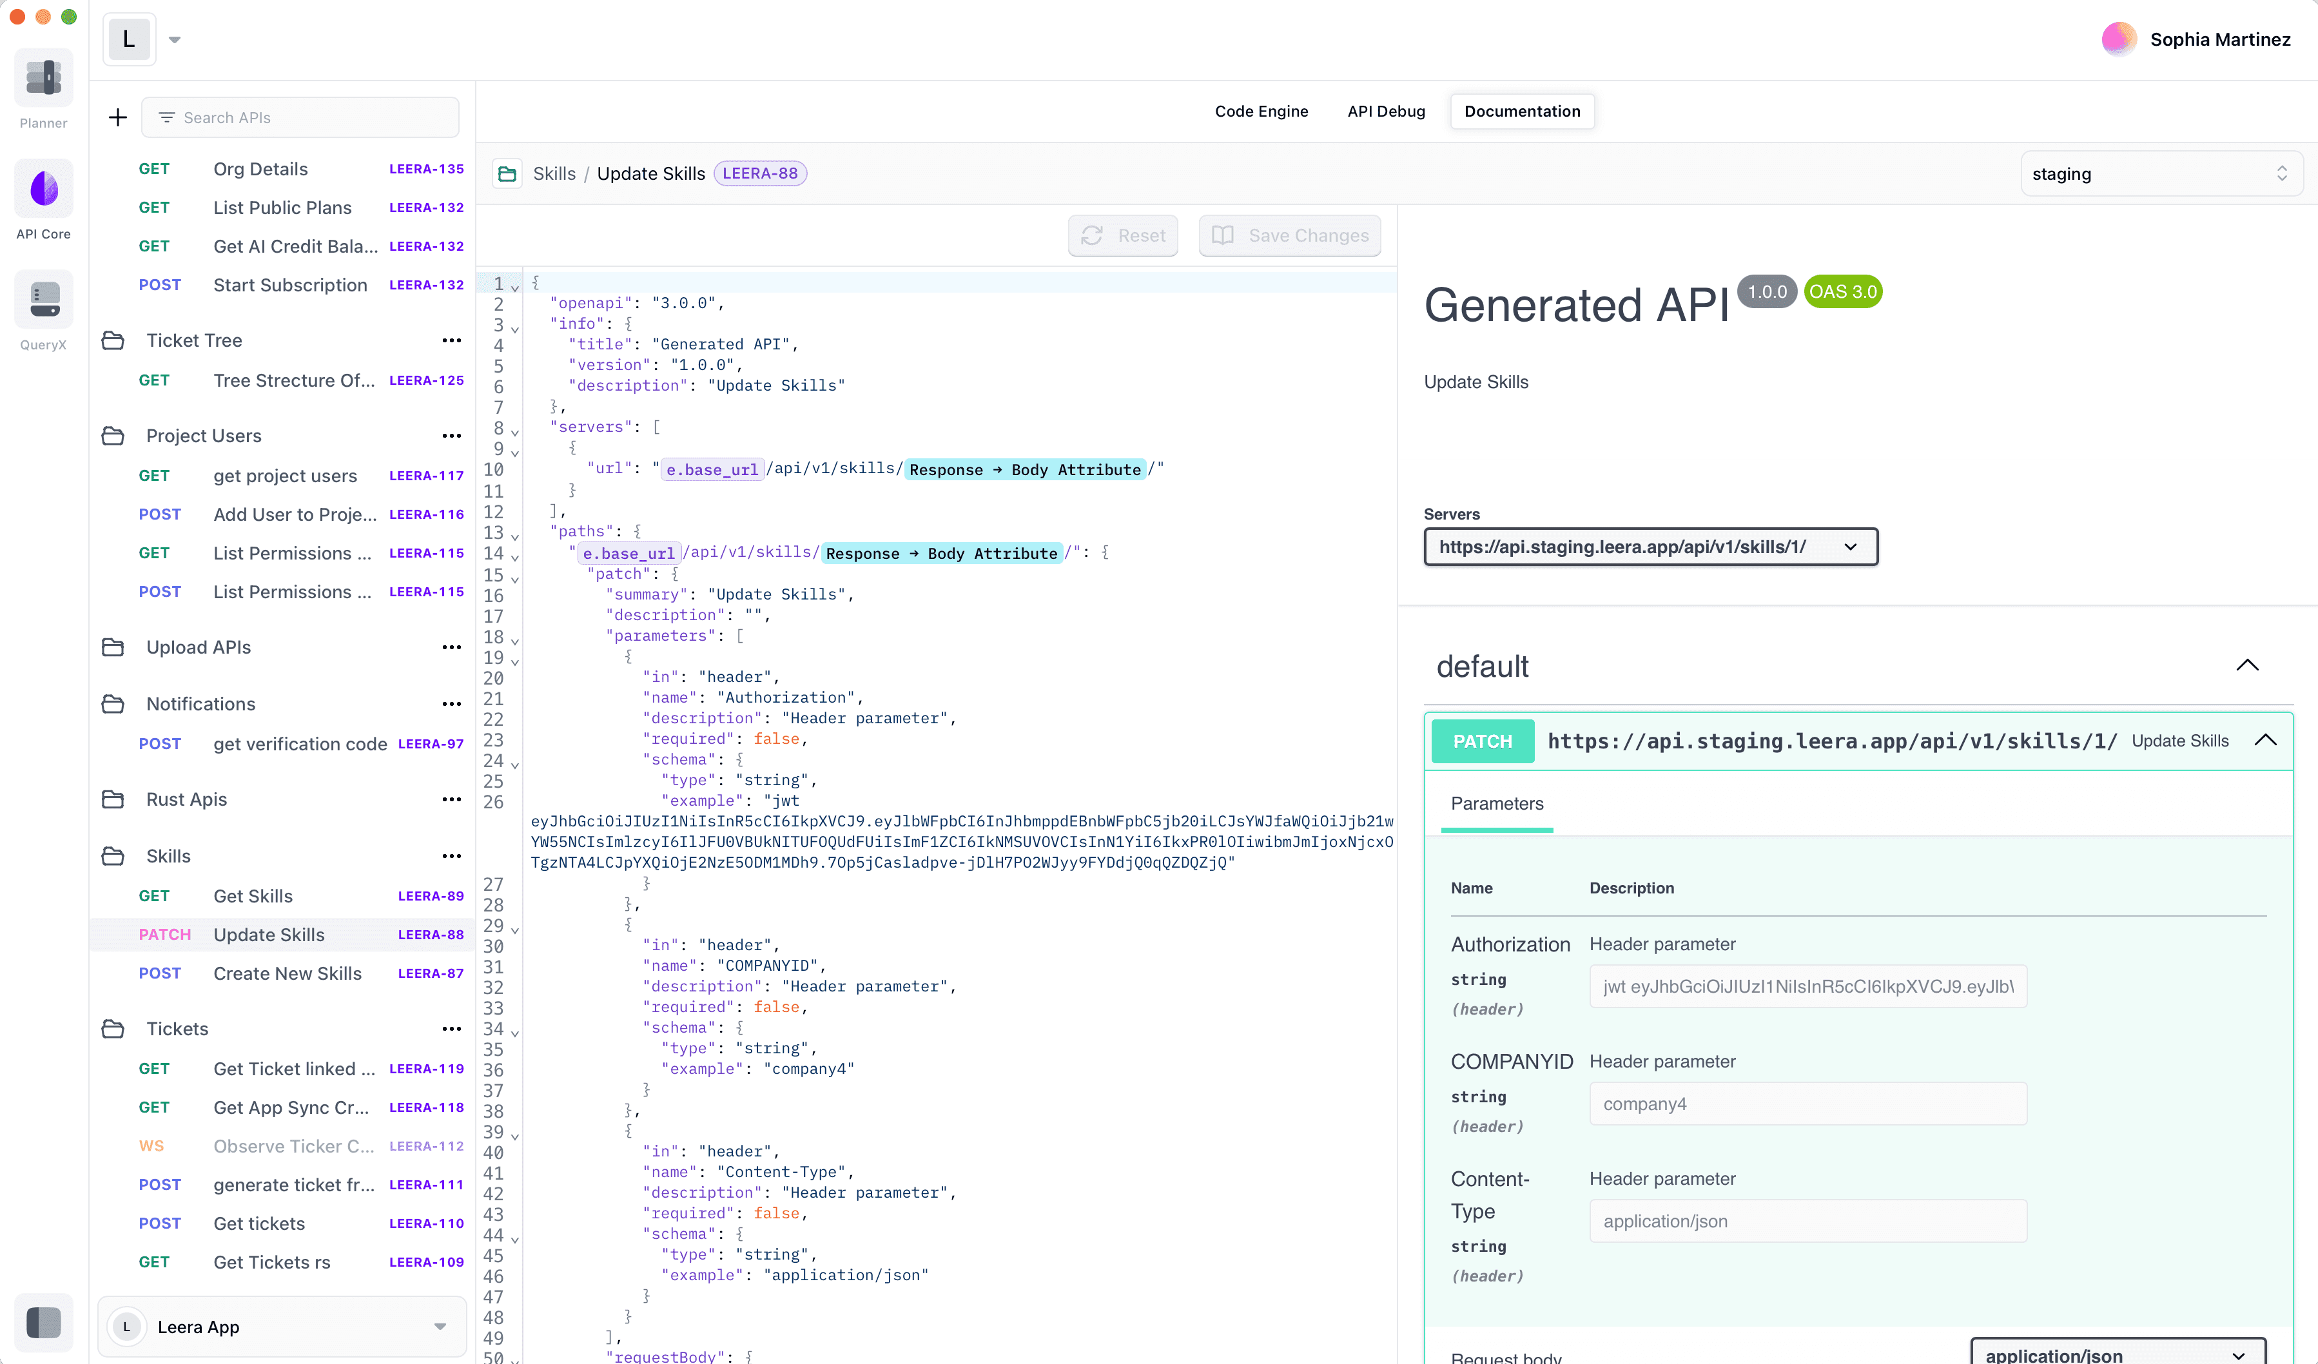This screenshot has width=2318, height=1364.
Task: Open more options for Upload APIs
Action: [452, 647]
